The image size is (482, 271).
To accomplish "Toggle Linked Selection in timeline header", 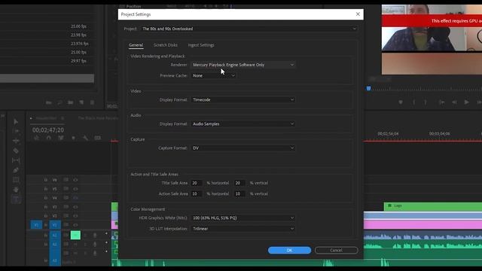I will [x=61, y=138].
